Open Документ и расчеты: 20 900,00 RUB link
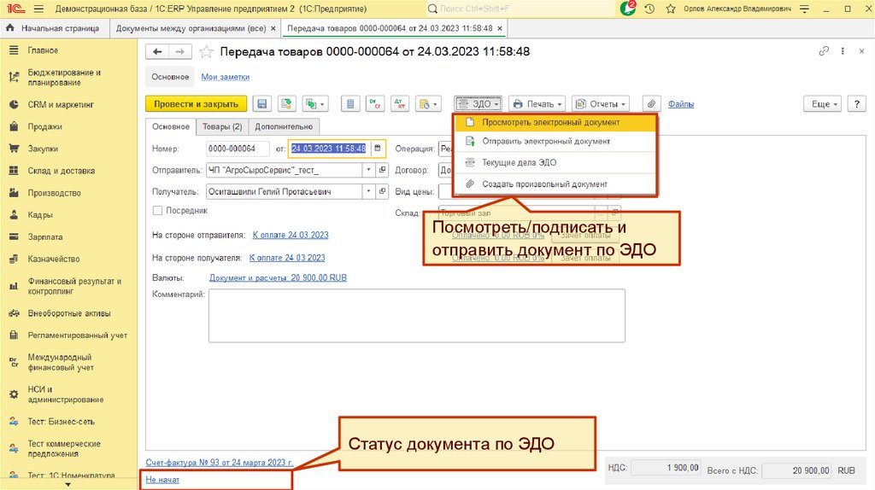Image resolution: width=875 pixels, height=490 pixels. click(278, 277)
